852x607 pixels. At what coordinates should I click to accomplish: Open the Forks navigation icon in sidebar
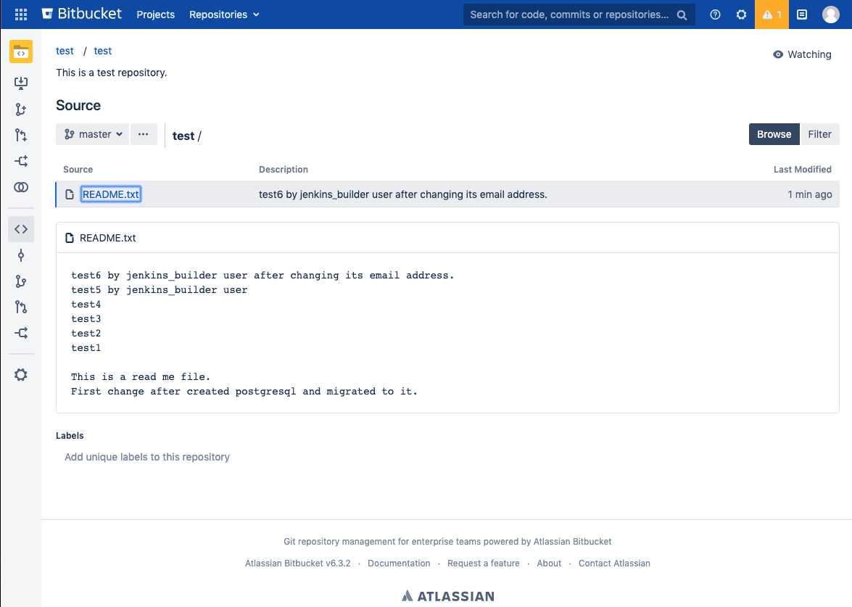pyautogui.click(x=21, y=333)
